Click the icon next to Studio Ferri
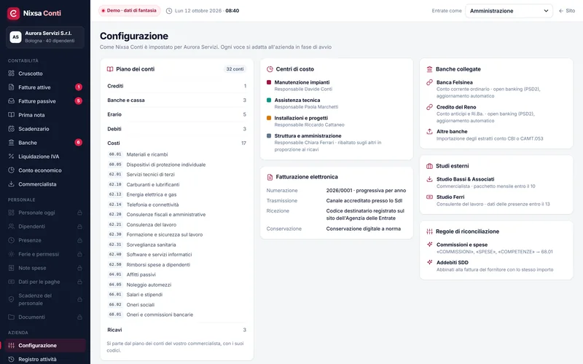 pos(429,197)
